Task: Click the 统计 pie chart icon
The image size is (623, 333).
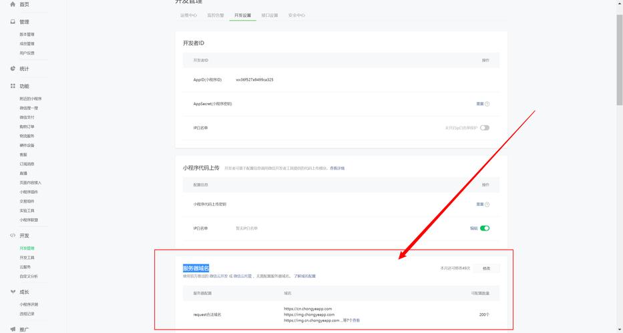Action: point(13,69)
